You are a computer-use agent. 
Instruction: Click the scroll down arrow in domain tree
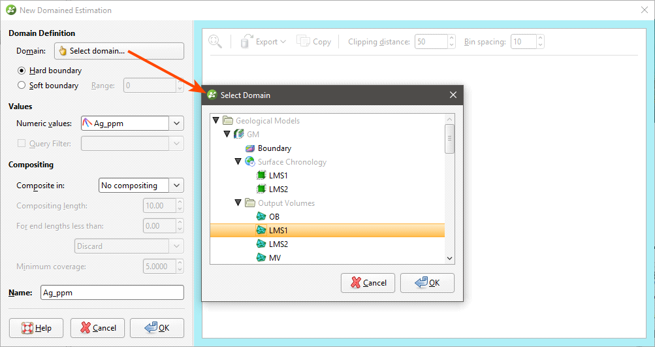click(449, 258)
